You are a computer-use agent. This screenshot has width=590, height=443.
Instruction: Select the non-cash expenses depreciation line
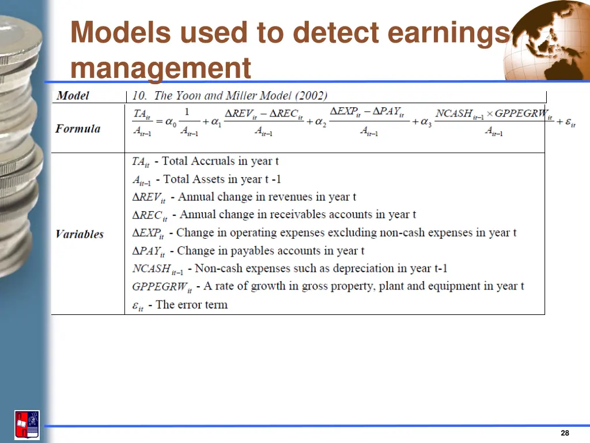point(290,269)
